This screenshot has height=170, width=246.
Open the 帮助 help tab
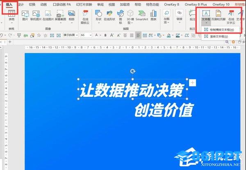pos(138,5)
